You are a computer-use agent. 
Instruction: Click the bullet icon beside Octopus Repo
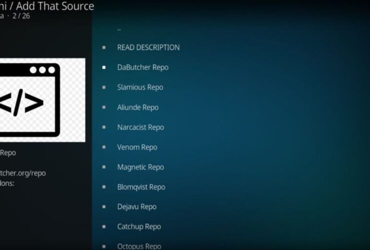coord(104,246)
